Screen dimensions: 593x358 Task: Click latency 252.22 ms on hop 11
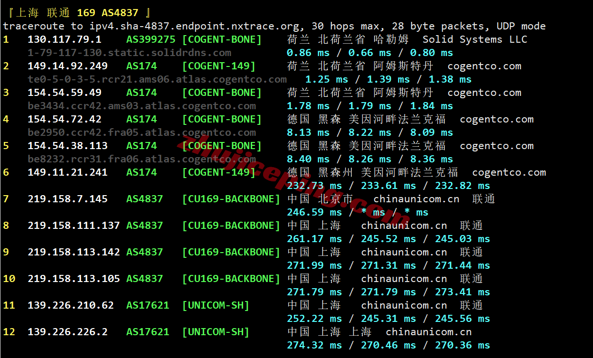(314, 319)
